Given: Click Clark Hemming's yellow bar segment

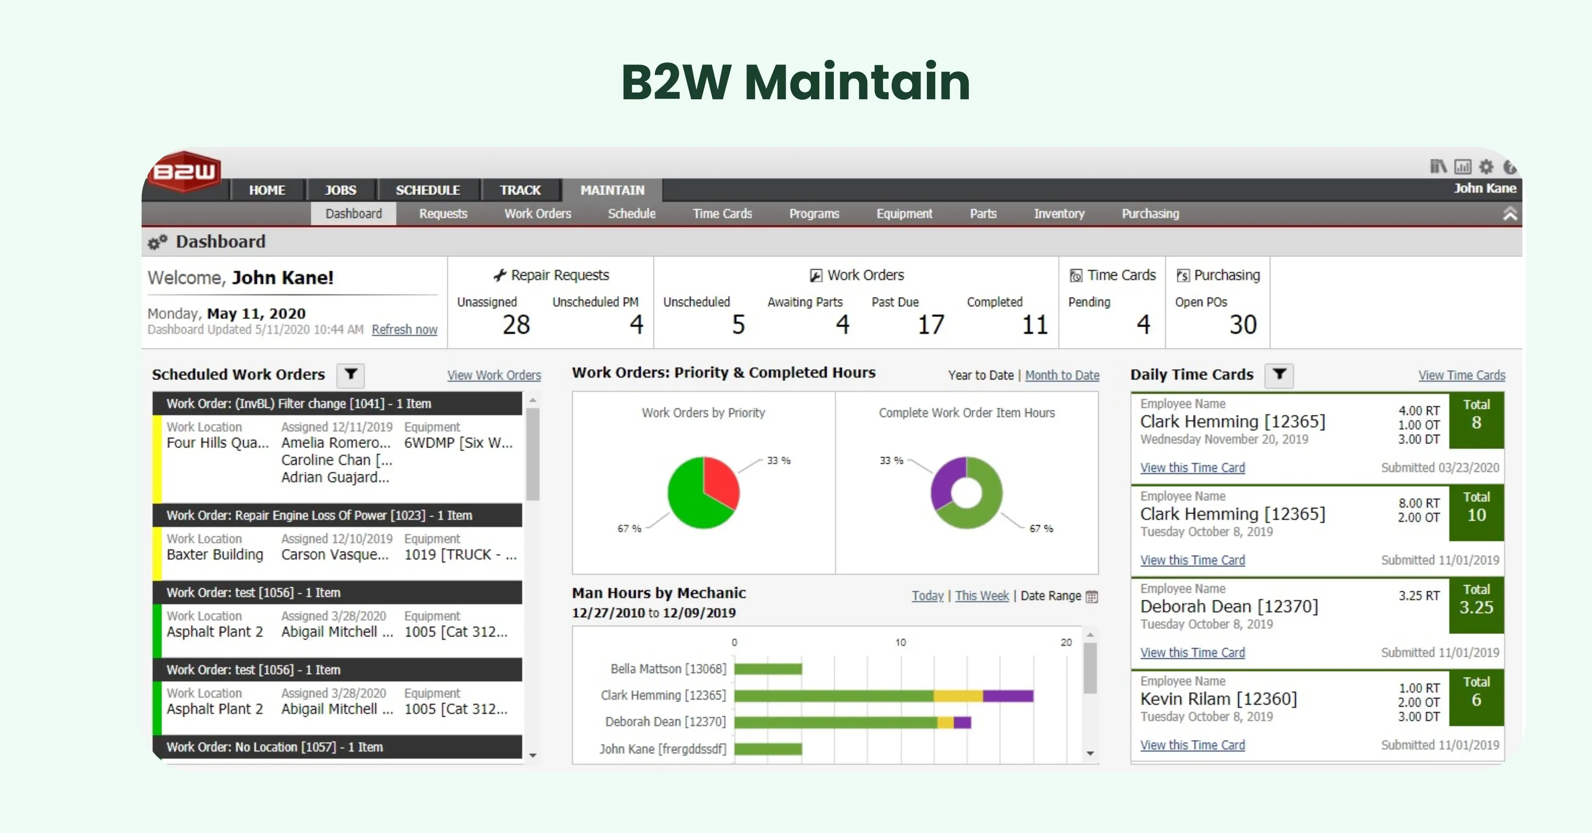Looking at the screenshot, I should coord(958,696).
